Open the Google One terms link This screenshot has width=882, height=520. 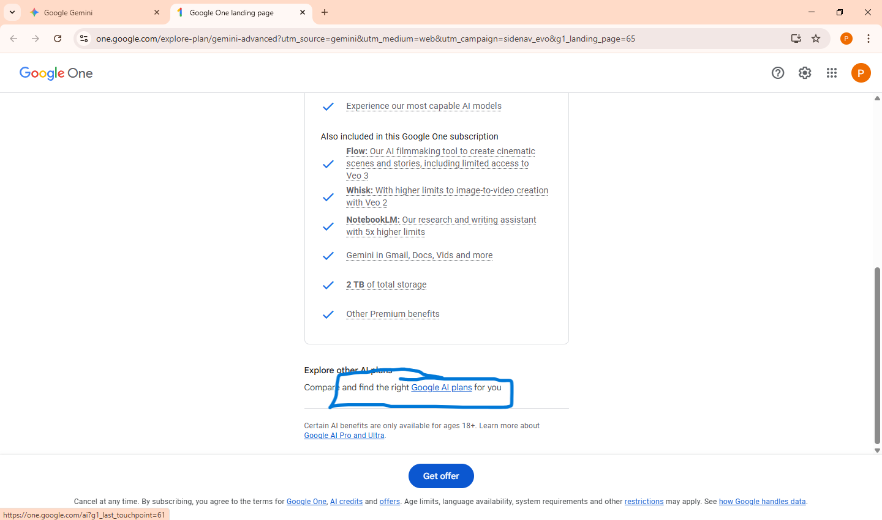(x=306, y=502)
